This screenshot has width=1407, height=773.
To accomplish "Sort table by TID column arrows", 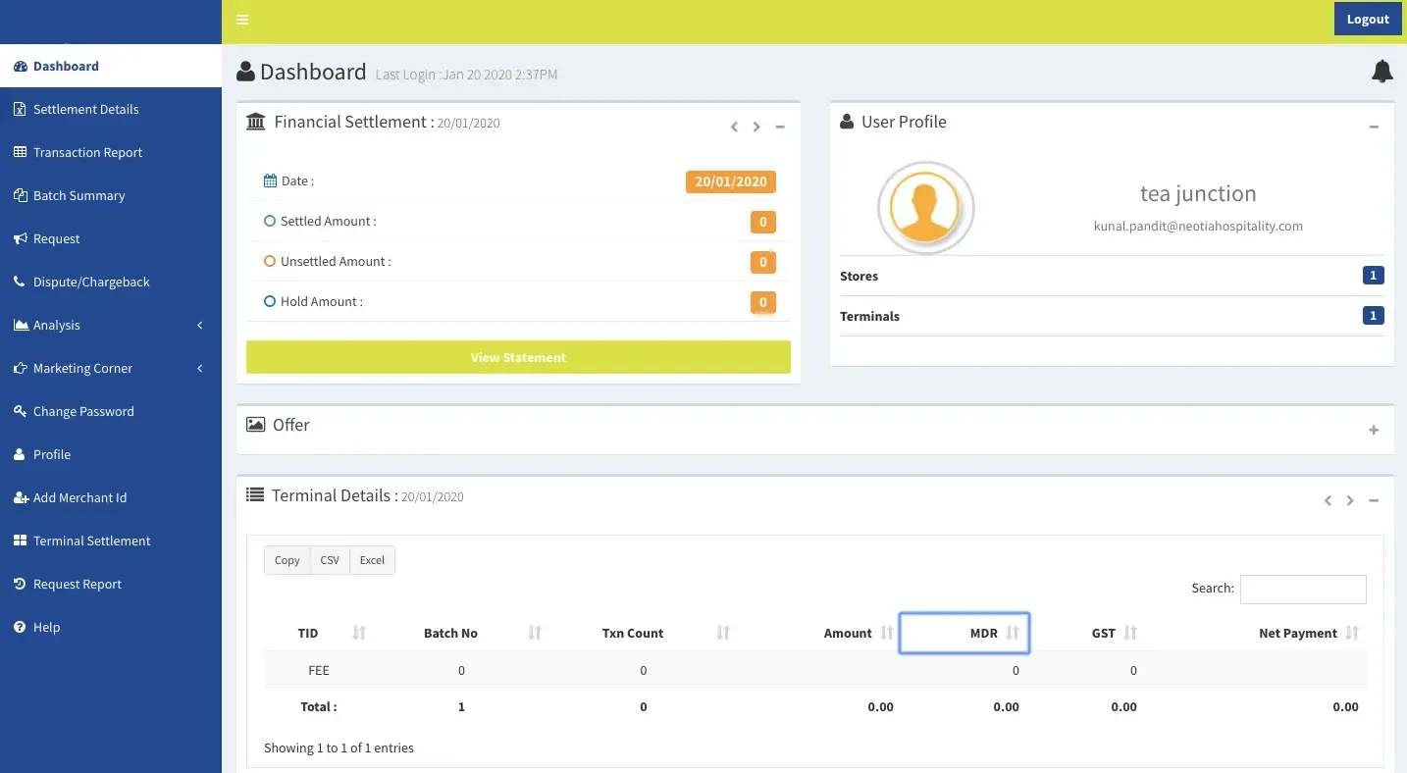I will click(359, 634).
